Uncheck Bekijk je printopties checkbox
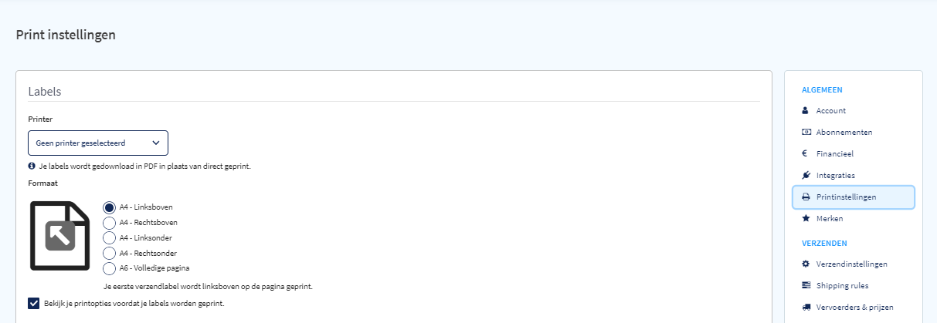Screen dimensions: 937x323 point(33,303)
